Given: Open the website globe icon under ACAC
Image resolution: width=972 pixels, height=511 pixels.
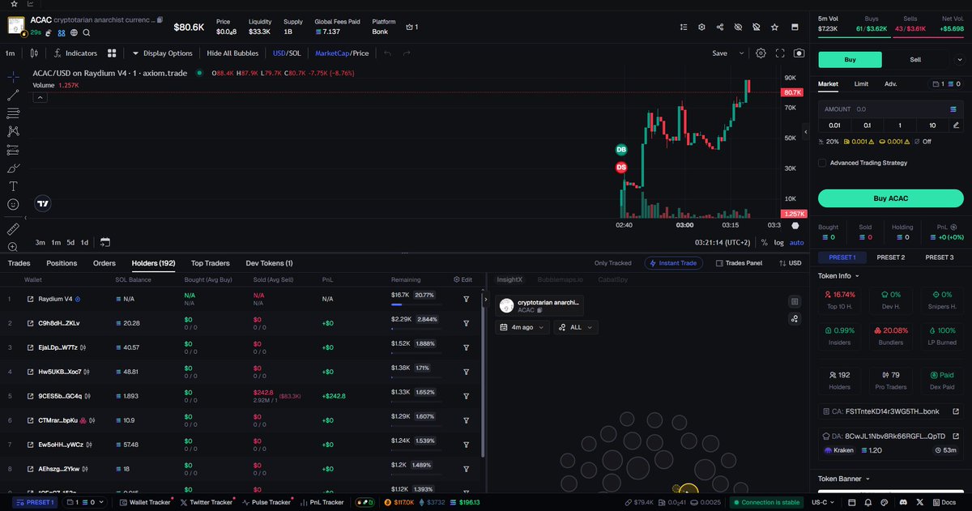Looking at the screenshot, I should pyautogui.click(x=74, y=33).
